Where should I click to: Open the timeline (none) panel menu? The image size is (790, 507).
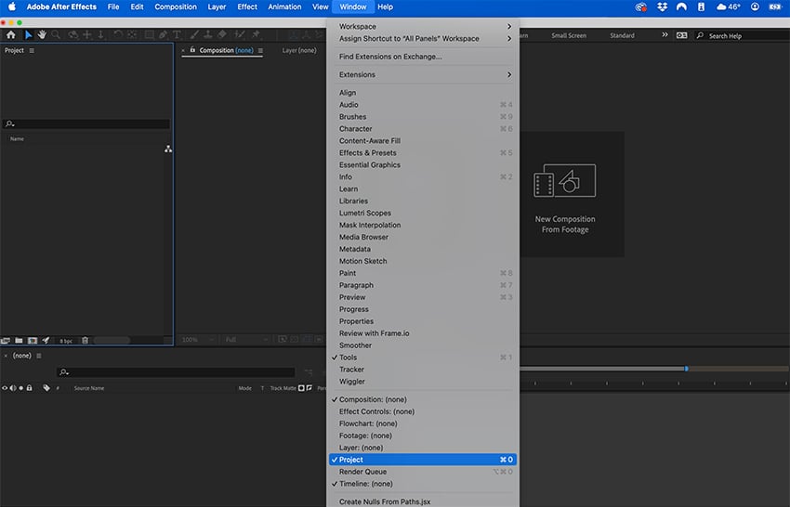tap(39, 356)
